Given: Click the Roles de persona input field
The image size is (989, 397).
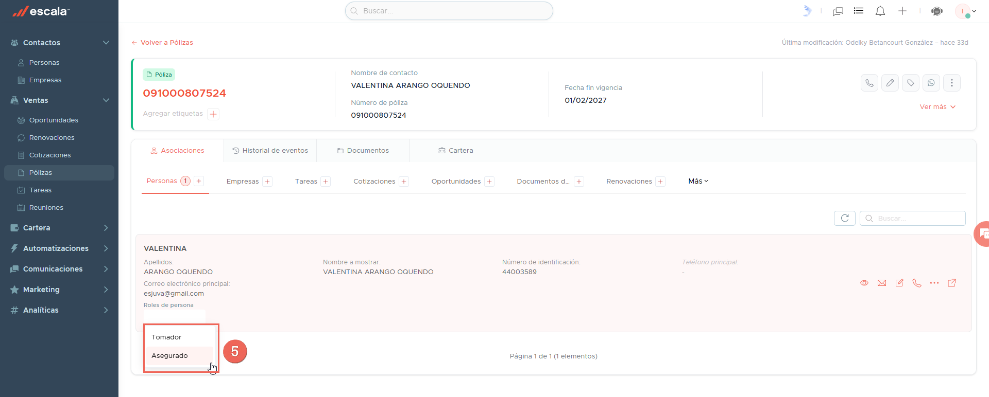Looking at the screenshot, I should pos(175,316).
